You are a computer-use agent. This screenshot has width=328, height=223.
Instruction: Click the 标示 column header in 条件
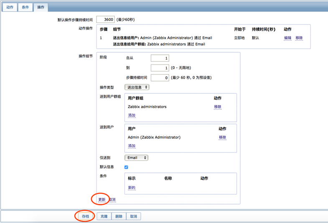[x=132, y=178]
